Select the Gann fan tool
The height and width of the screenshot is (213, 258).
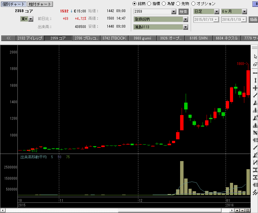[255, 155]
